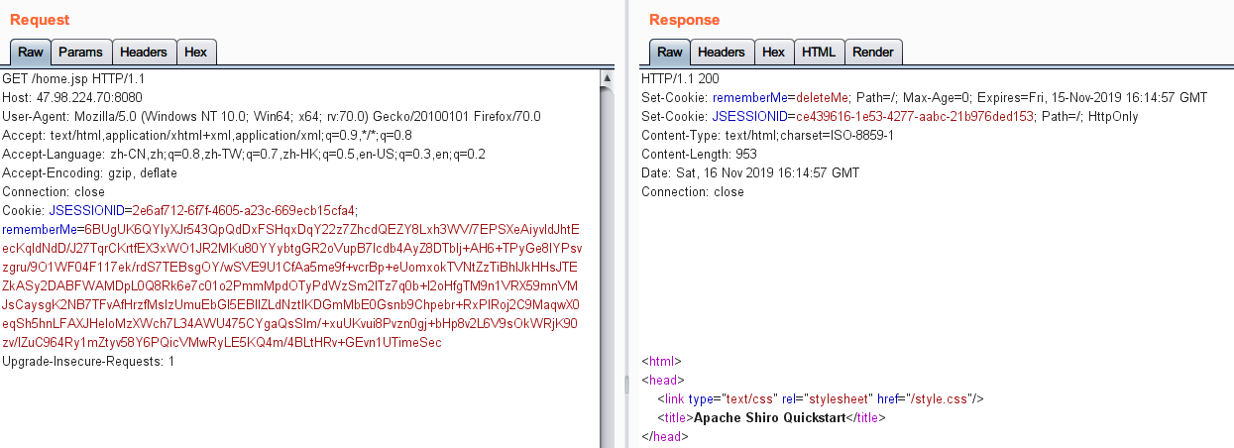
Task: Open the Response Render tab
Action: (873, 52)
